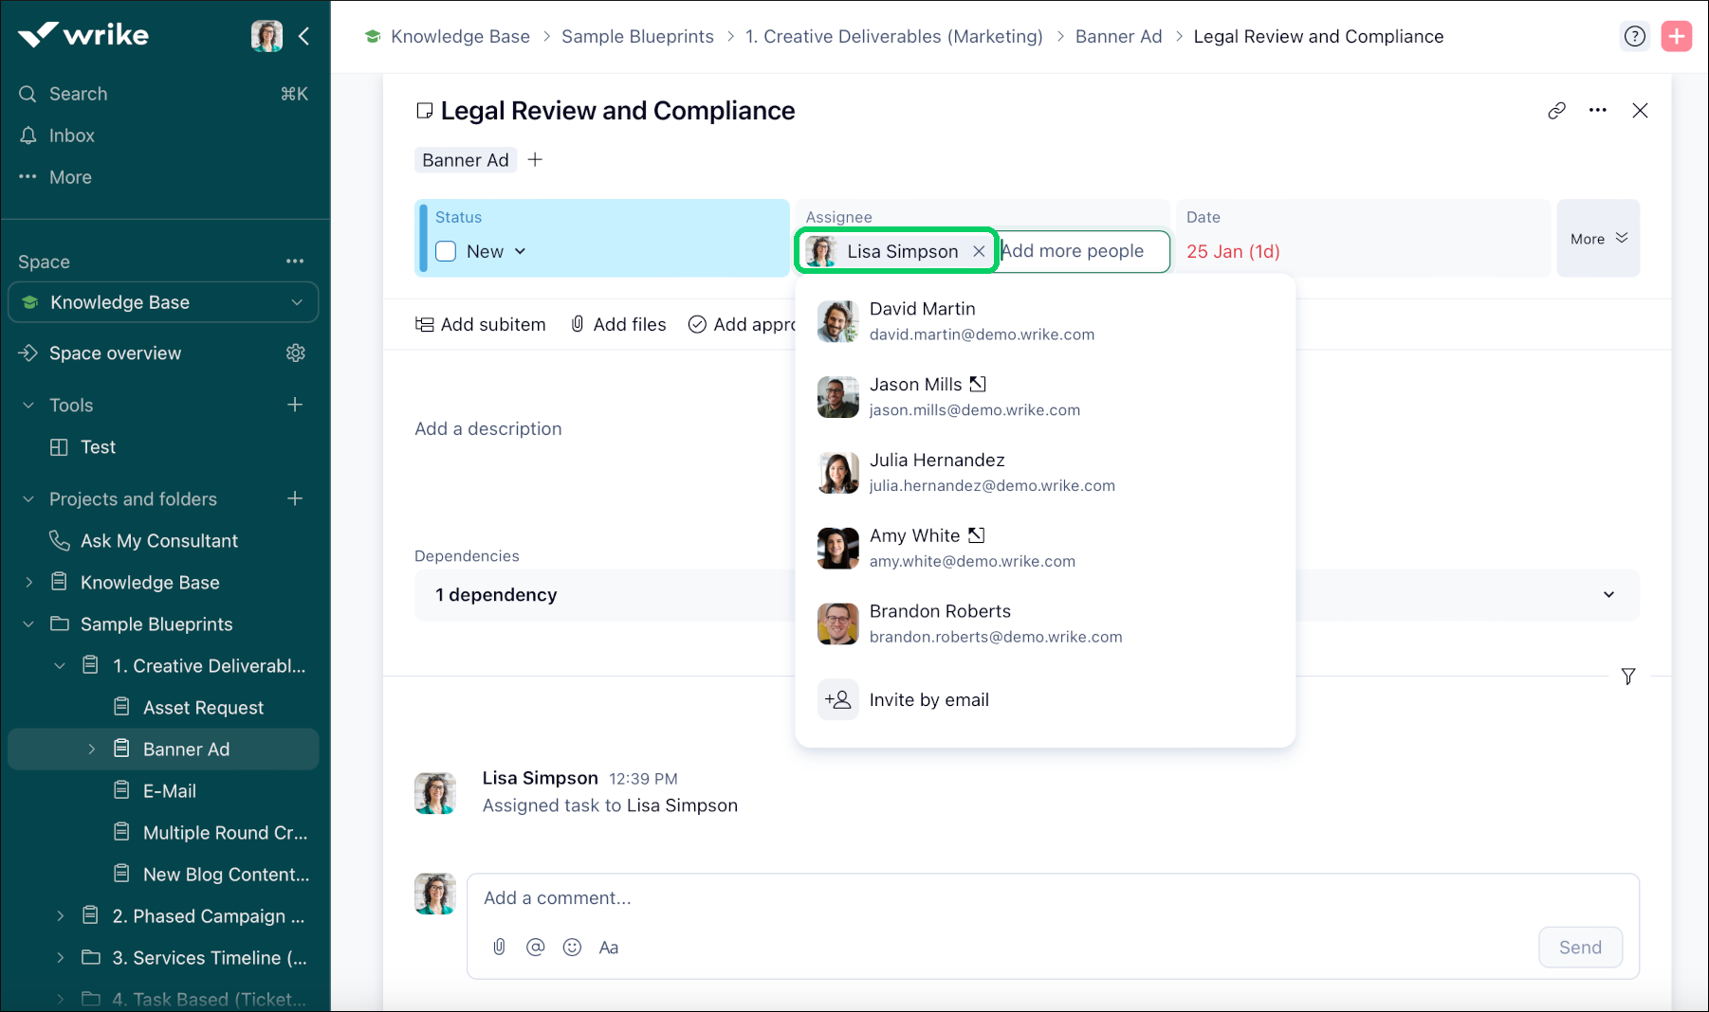Screen dimensions: 1709x1012
Task: Copy the task permalink icon
Action: 1555,110
